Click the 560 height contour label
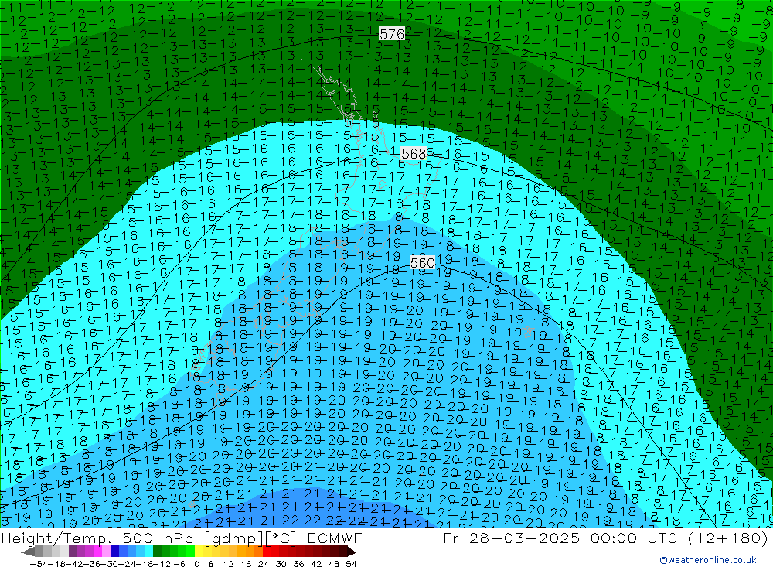This screenshot has height=567, width=773. (423, 262)
